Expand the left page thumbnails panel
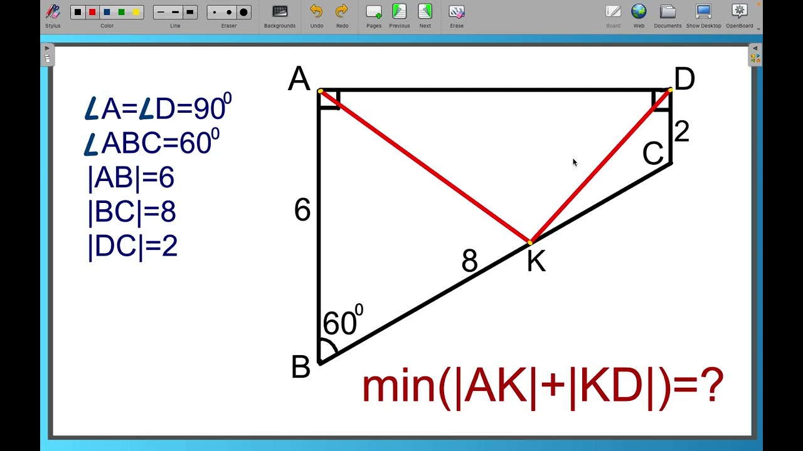The image size is (803, 451). [x=47, y=49]
